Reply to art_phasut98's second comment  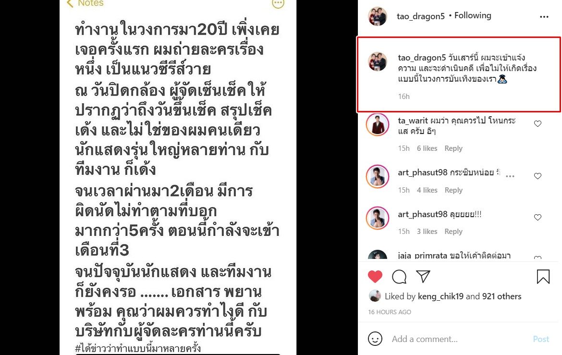point(453,232)
